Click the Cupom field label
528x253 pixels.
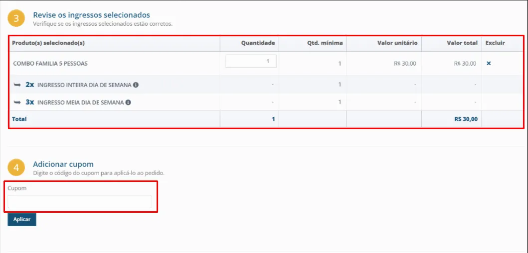(17, 188)
